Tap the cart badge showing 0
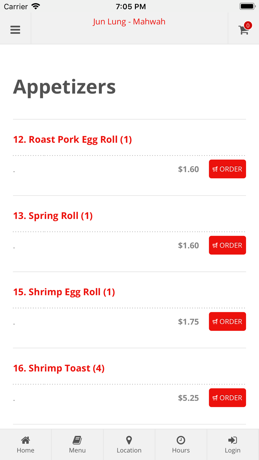The height and width of the screenshot is (460, 259). pos(248,25)
